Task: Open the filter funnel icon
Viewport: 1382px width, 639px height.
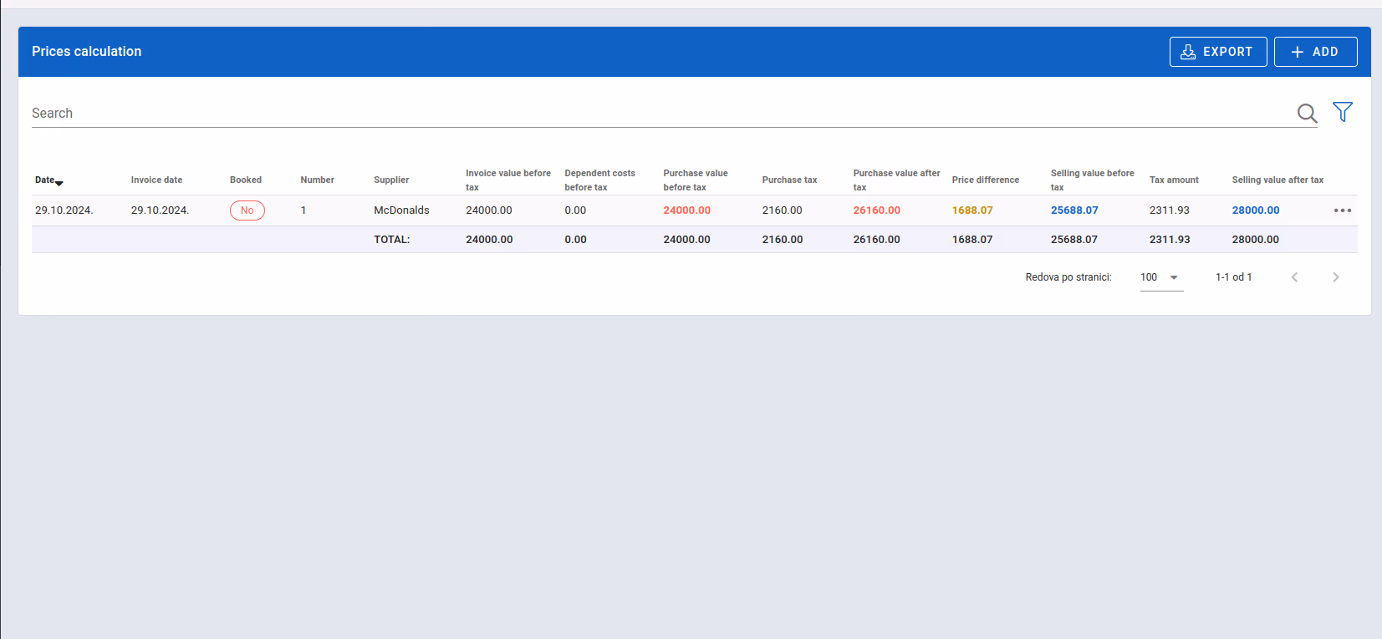Action: pyautogui.click(x=1343, y=112)
